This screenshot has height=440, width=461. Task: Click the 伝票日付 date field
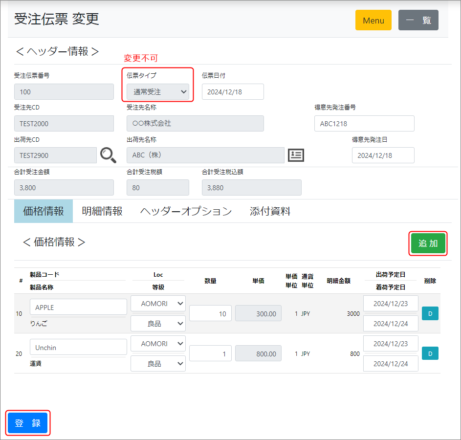[x=233, y=92]
